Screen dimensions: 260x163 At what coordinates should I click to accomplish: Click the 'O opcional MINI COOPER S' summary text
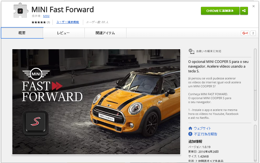218,66
